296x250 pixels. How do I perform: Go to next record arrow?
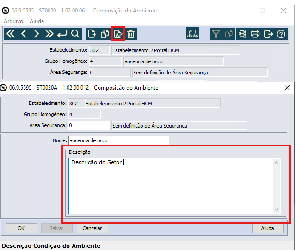click(36, 34)
